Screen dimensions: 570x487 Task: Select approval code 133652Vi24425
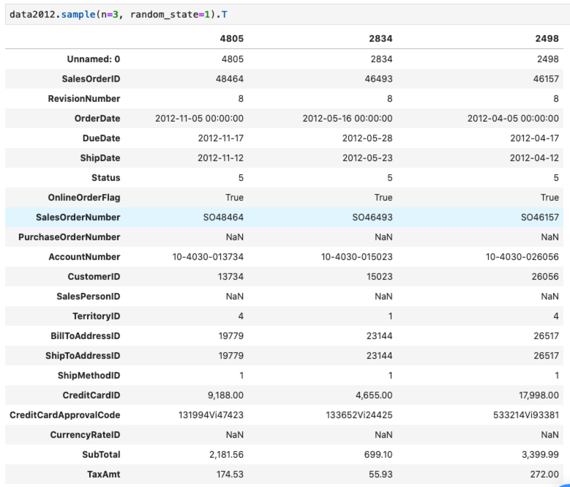[x=359, y=415]
